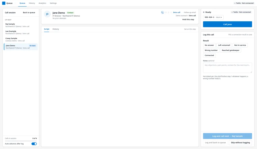
Task: Select the No answer result
Action: coord(209,45)
